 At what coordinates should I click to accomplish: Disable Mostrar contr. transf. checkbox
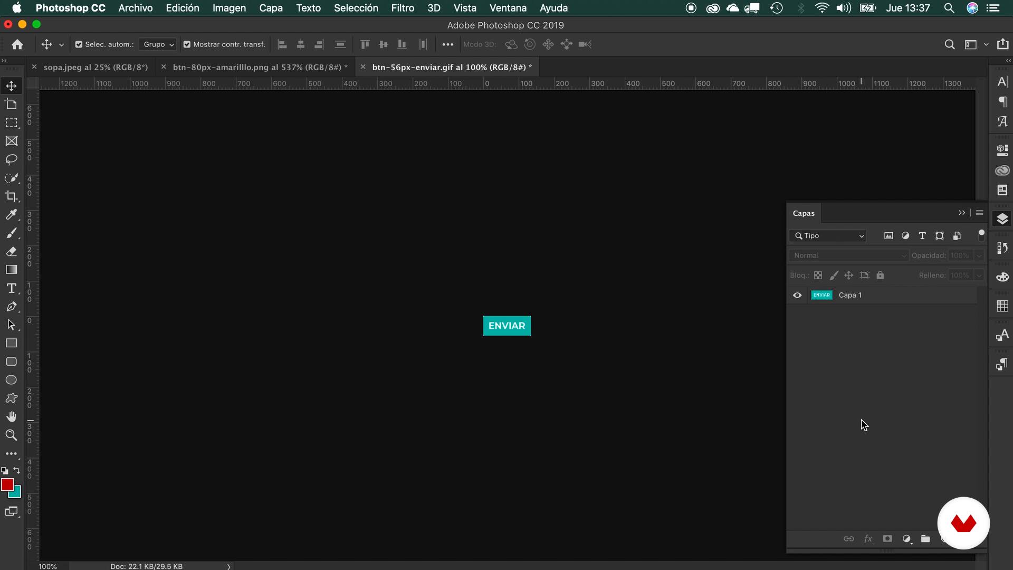coord(187,44)
